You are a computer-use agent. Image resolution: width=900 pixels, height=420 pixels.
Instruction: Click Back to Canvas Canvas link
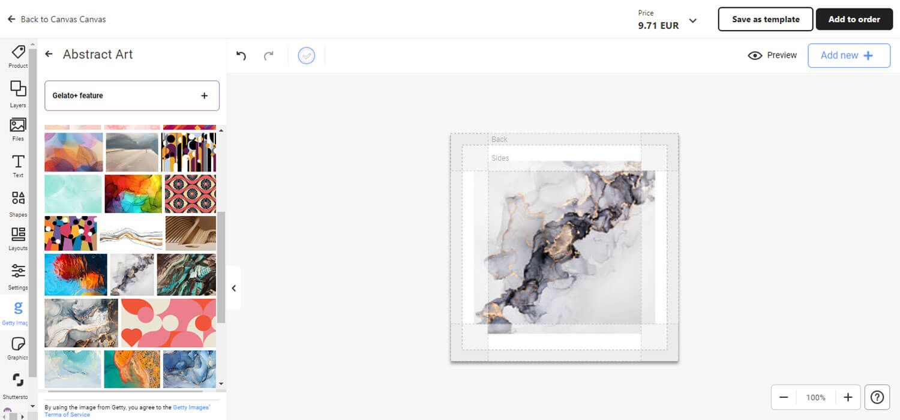[56, 19]
